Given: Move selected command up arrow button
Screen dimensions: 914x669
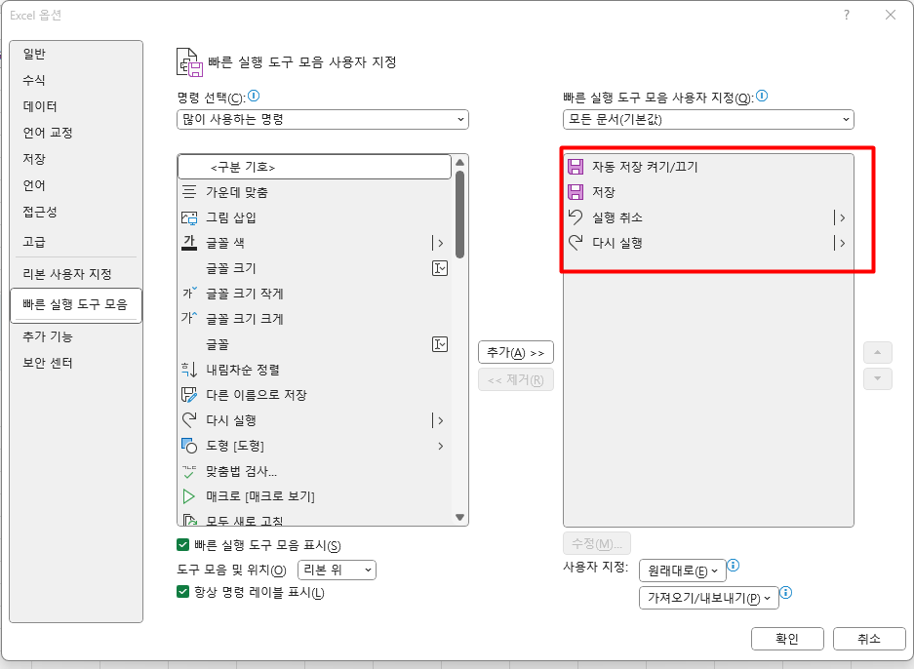Looking at the screenshot, I should [x=877, y=353].
